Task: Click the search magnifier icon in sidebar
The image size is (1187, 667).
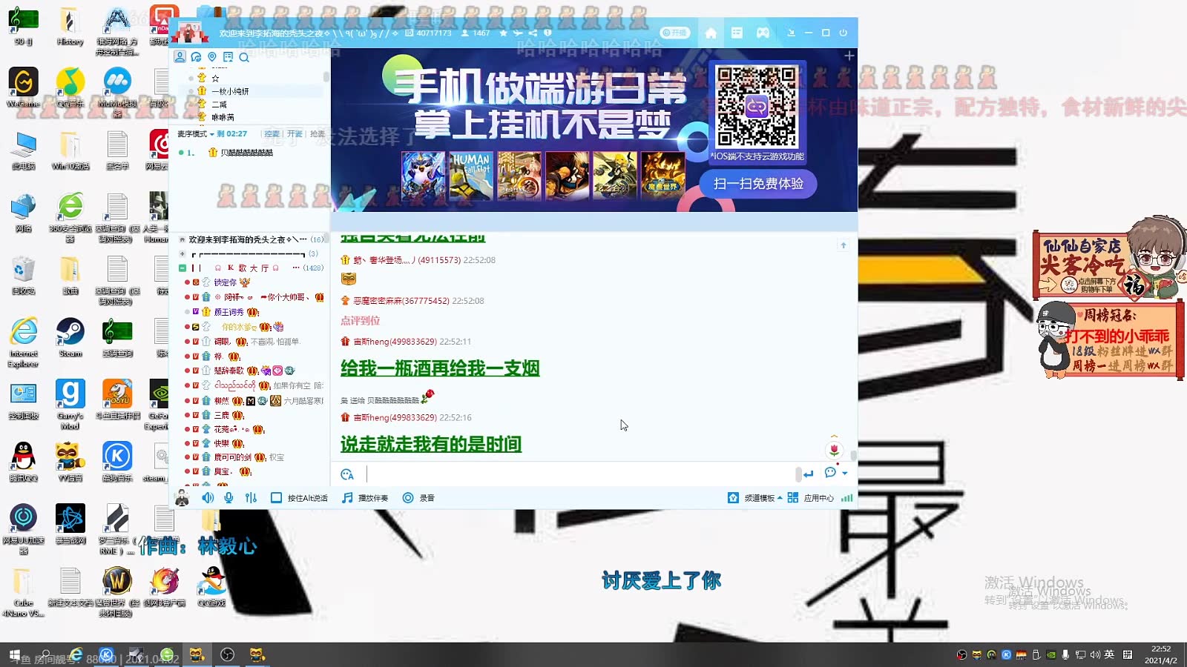Action: pos(244,57)
